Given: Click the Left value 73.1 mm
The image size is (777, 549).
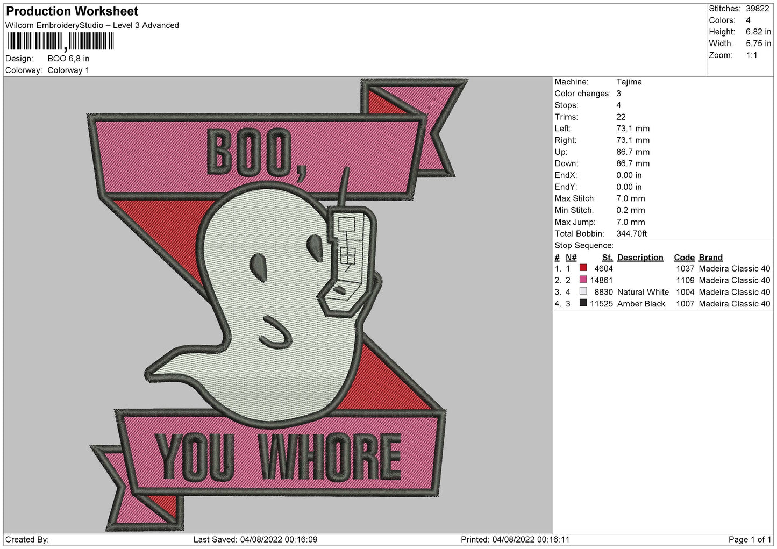Looking at the screenshot, I should click(x=633, y=129).
